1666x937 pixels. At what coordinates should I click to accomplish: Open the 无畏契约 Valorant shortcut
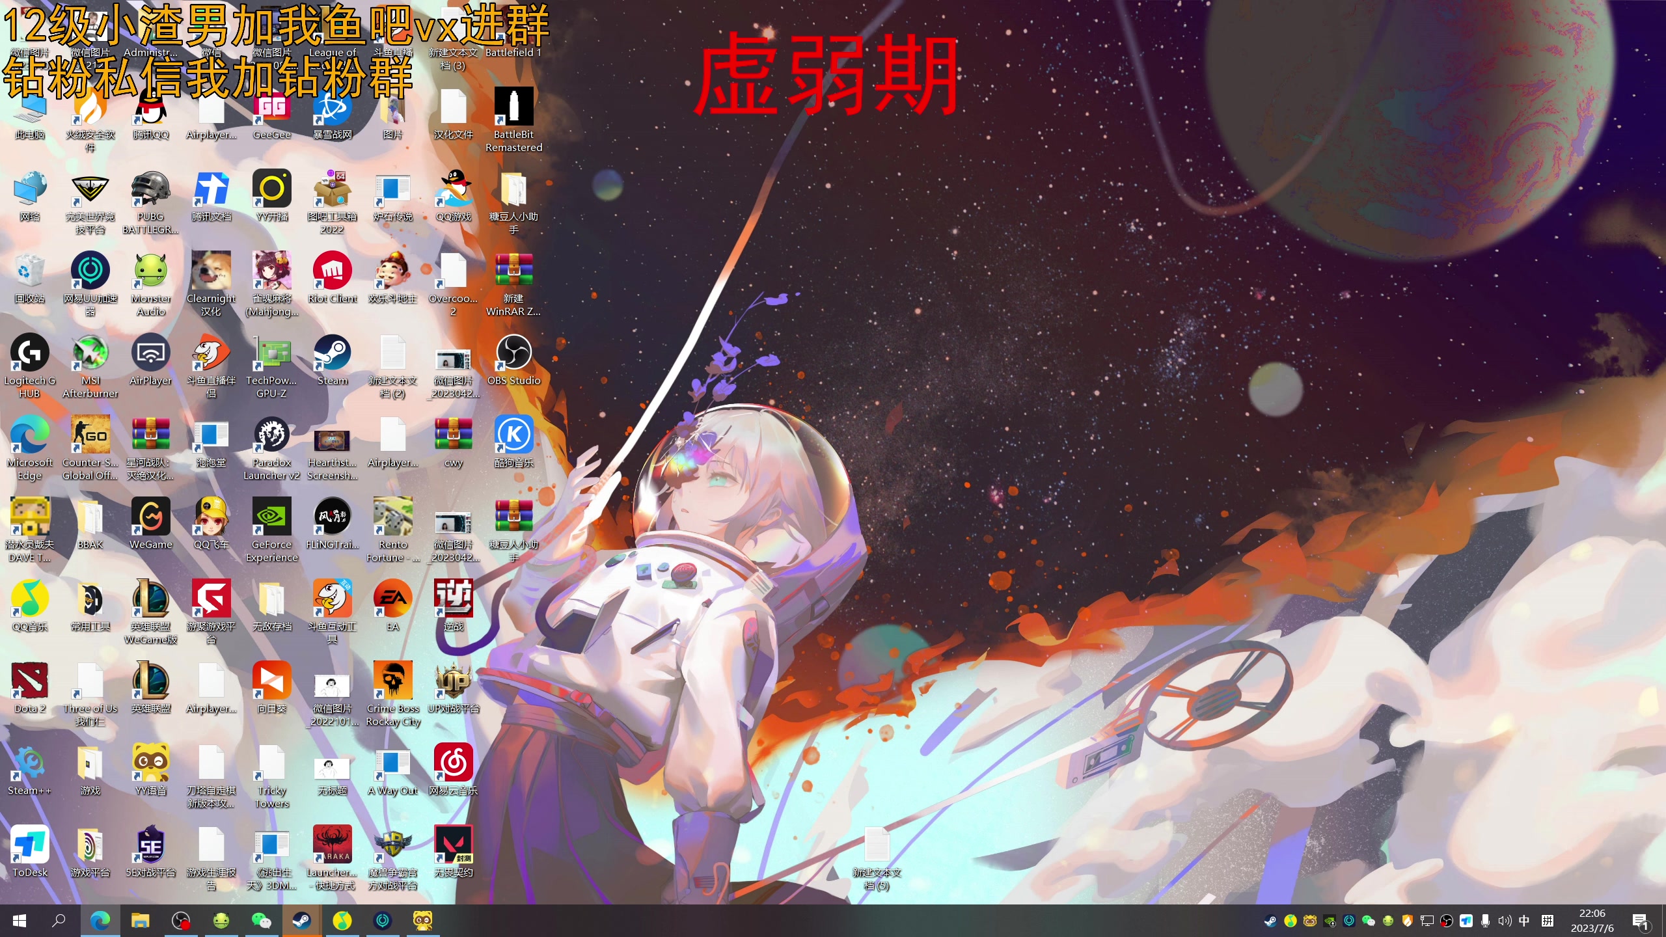click(453, 852)
